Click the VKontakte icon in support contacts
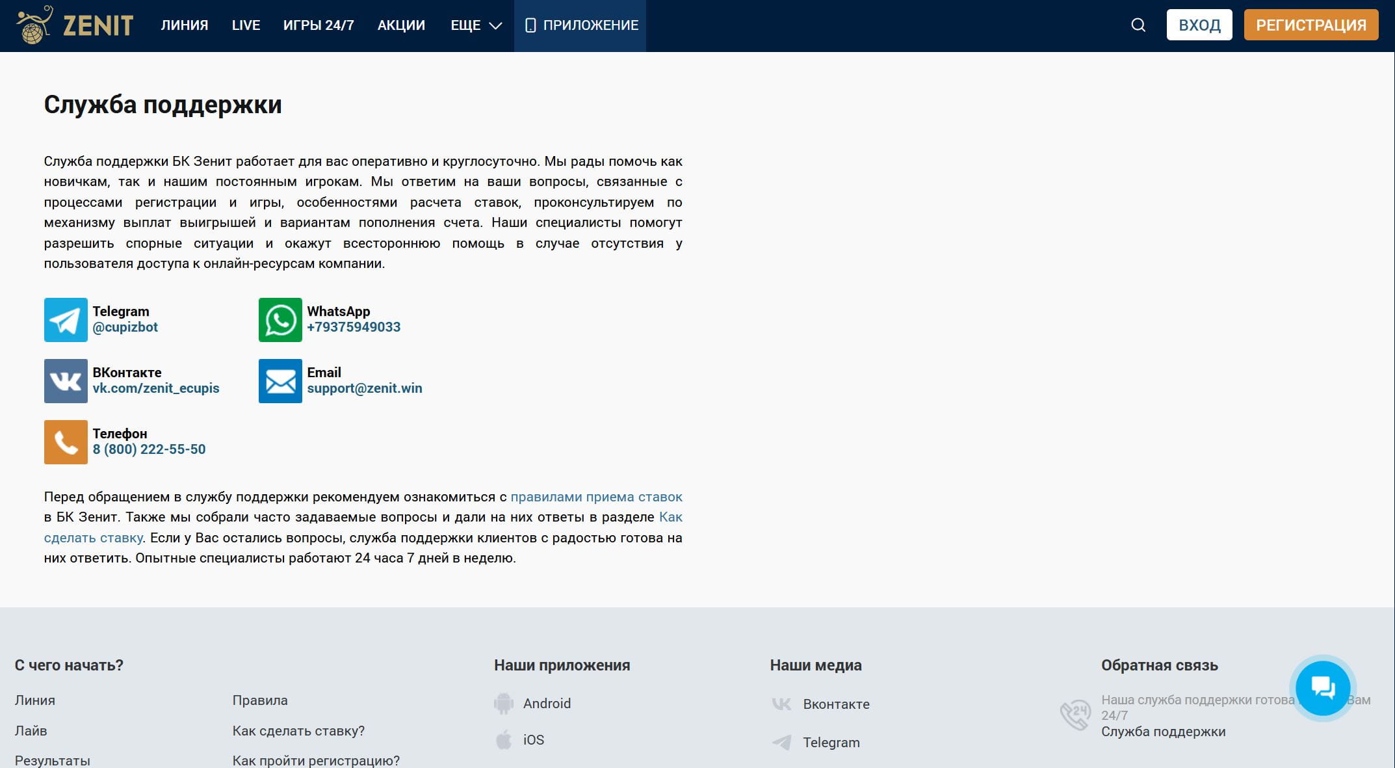1395x768 pixels. click(x=66, y=381)
